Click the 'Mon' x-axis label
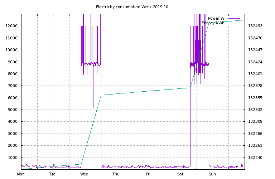Screen dimensions: 275x179 (21, 174)
